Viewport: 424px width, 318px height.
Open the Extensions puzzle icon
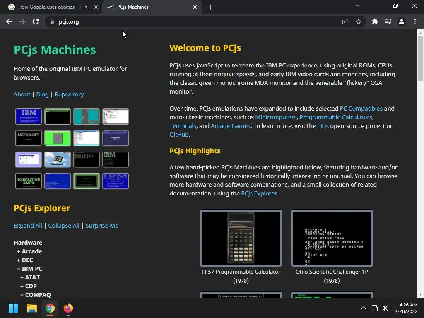[x=375, y=22]
